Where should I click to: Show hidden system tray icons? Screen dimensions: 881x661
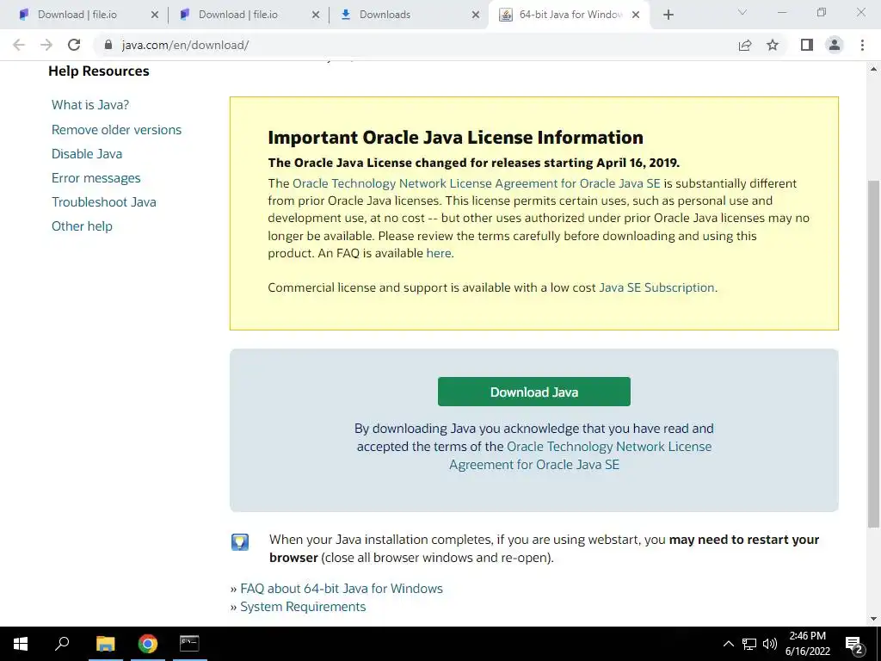click(x=729, y=644)
